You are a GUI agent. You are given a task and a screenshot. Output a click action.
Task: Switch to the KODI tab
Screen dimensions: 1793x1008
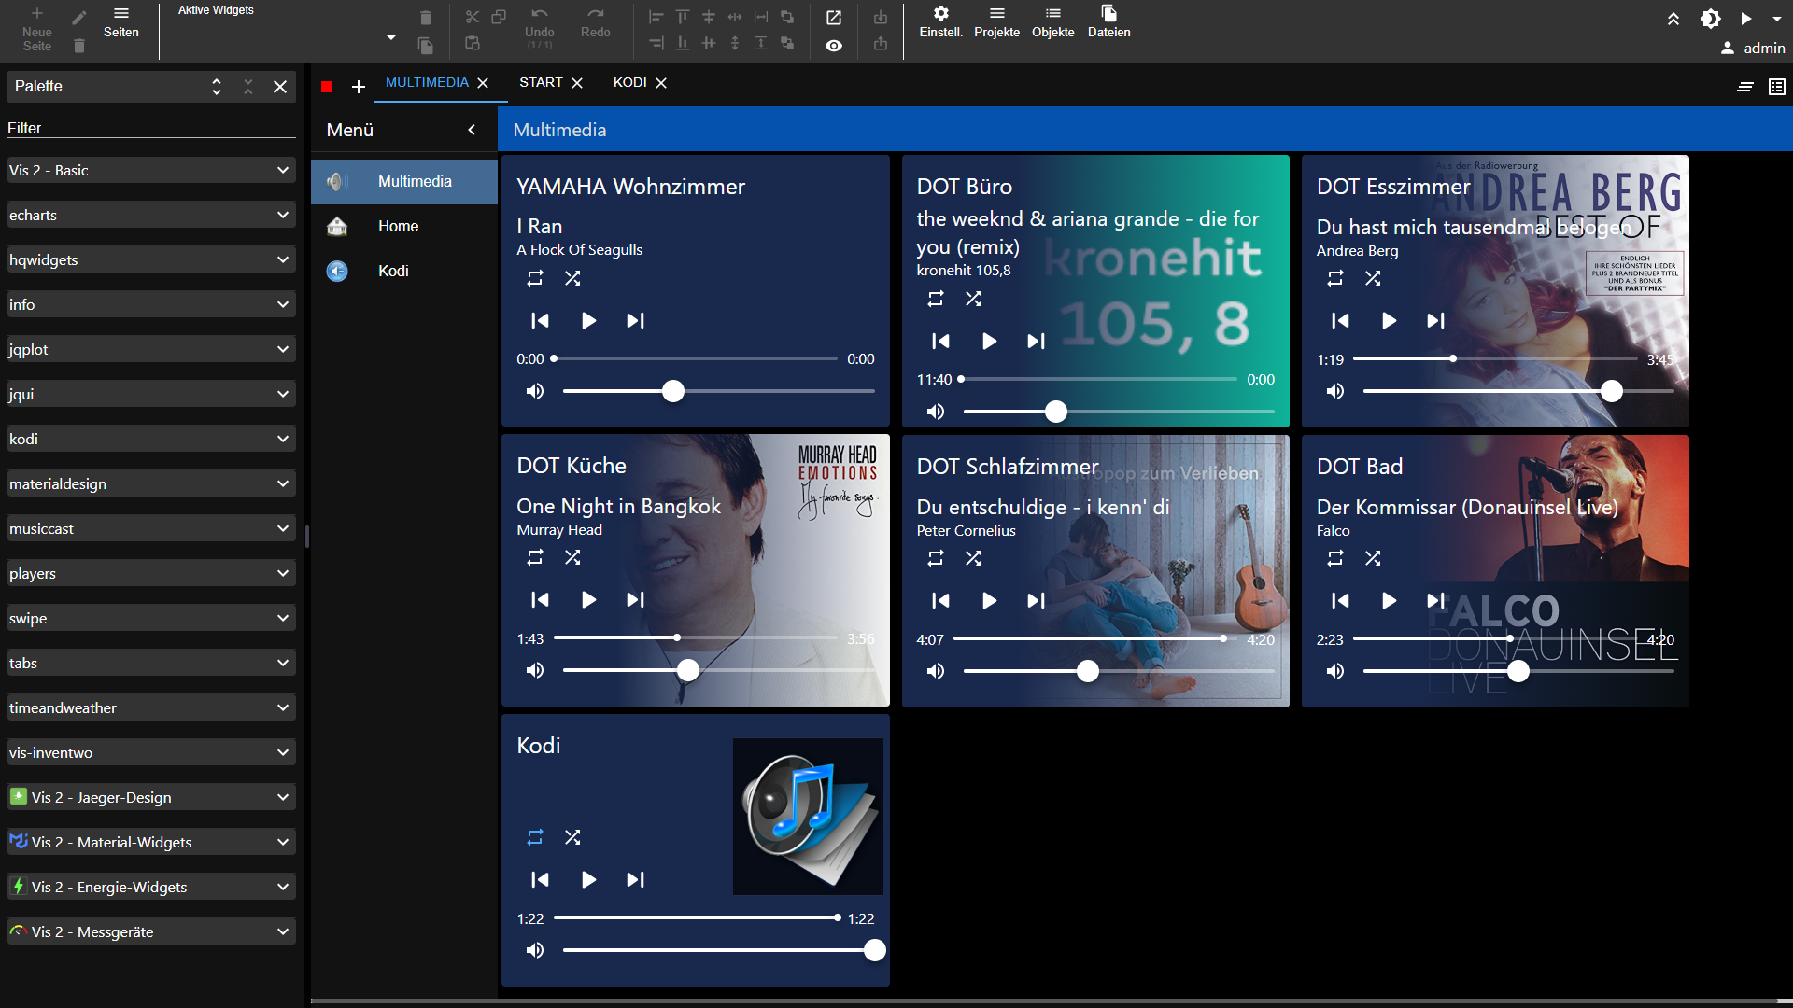click(x=630, y=82)
